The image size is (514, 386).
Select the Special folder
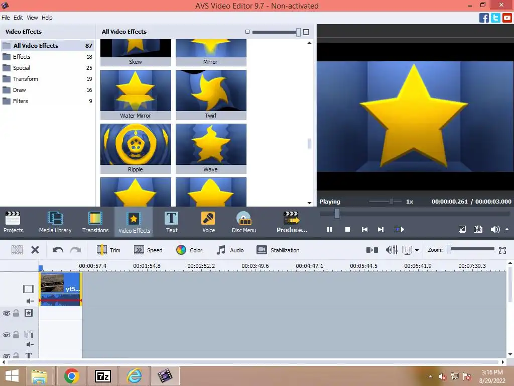(48, 68)
